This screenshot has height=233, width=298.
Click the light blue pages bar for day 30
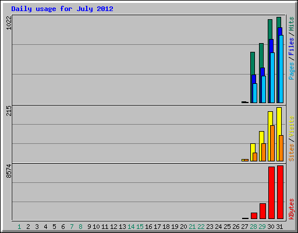coord(272,77)
